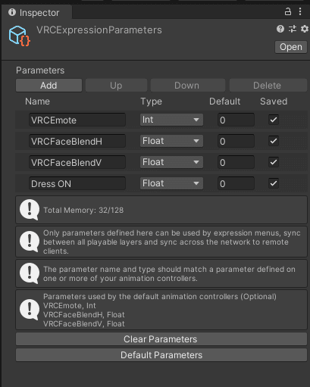Click the VRCExpressionParameters asset cube icon
310x387 pixels.
click(20, 36)
